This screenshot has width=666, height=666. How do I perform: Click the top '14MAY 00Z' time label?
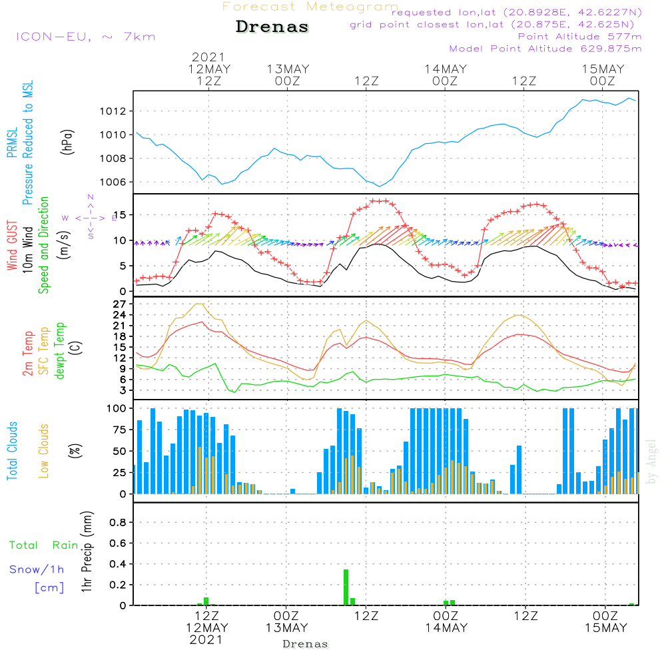pos(446,75)
